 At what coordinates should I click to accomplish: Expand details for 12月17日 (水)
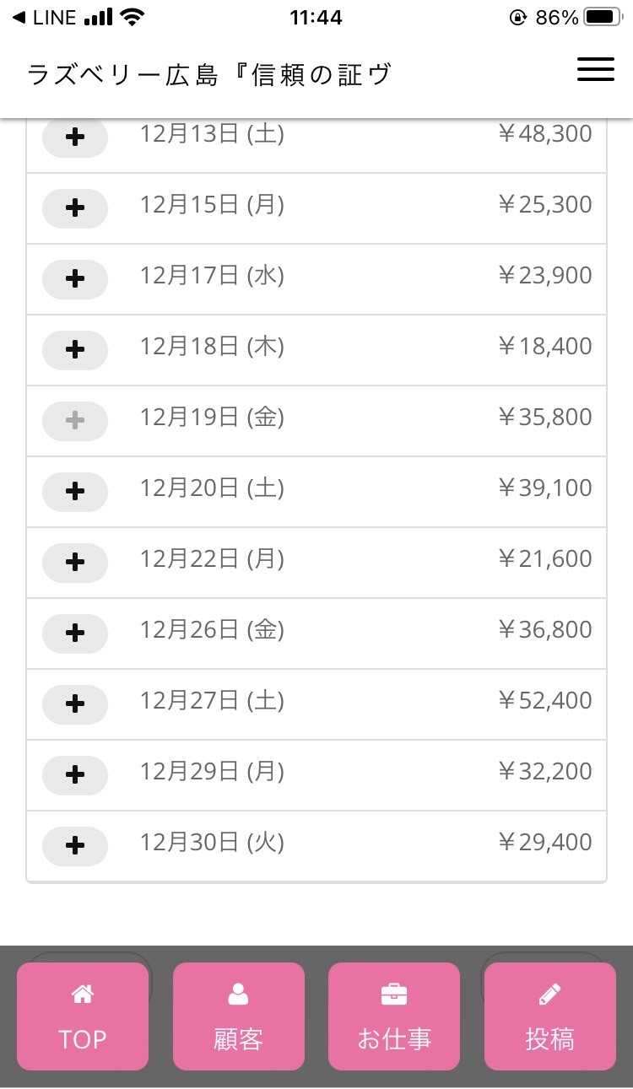pos(75,279)
